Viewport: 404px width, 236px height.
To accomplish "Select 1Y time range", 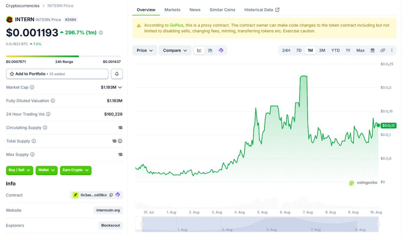I will tap(348, 50).
